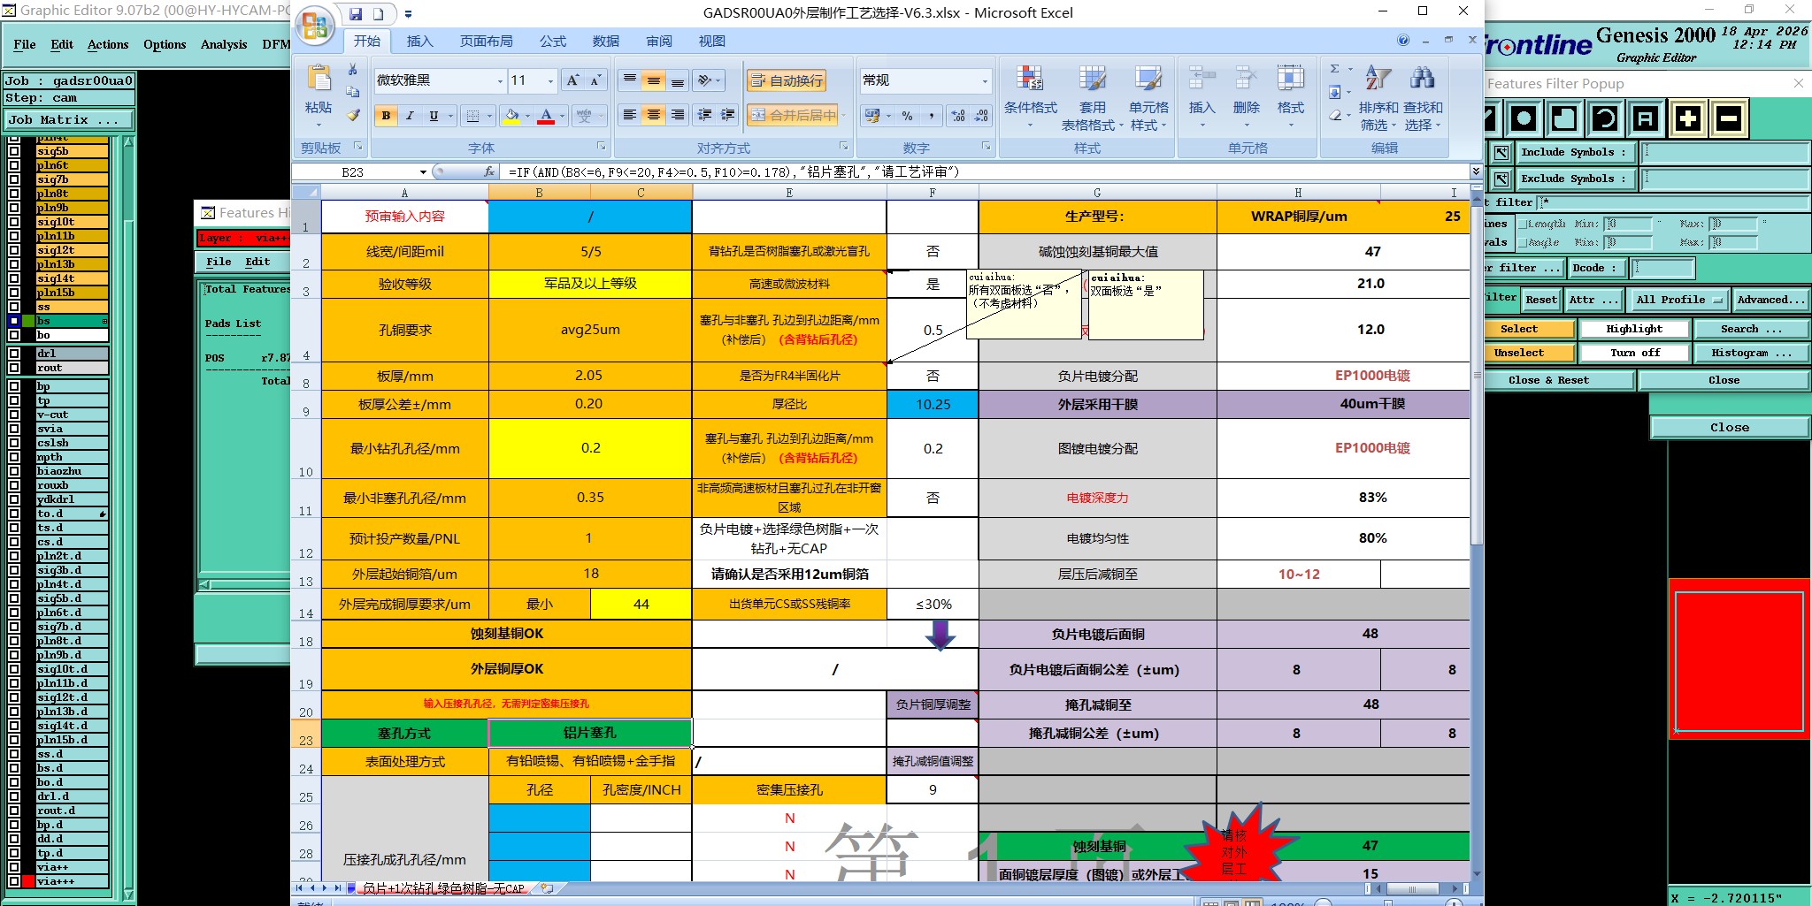
Task: Click the Insert function fx icon
Action: click(488, 171)
